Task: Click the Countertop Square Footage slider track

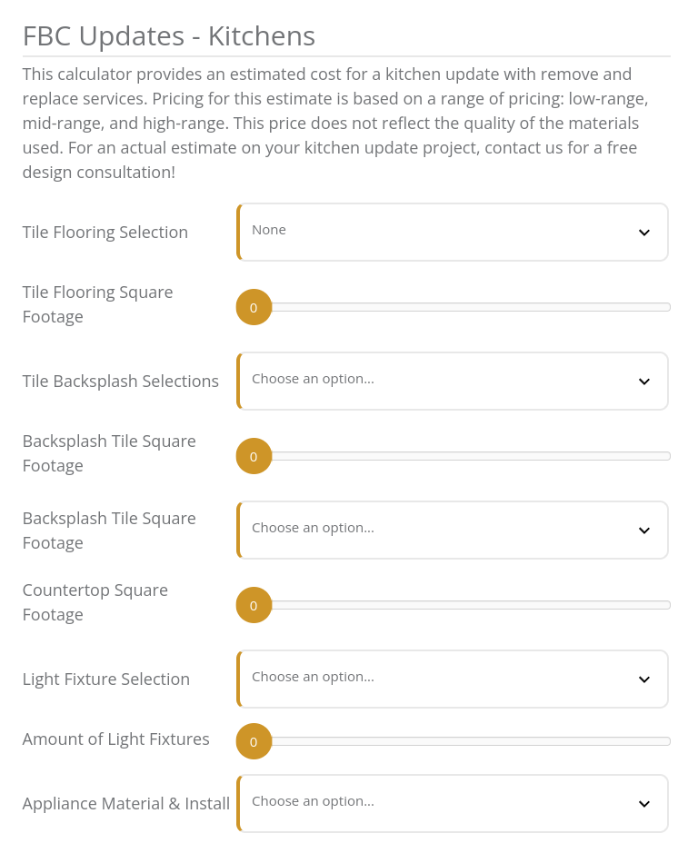Action: pos(454,605)
